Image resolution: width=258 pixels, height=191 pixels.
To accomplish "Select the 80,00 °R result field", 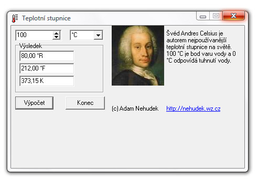I will (47, 56).
